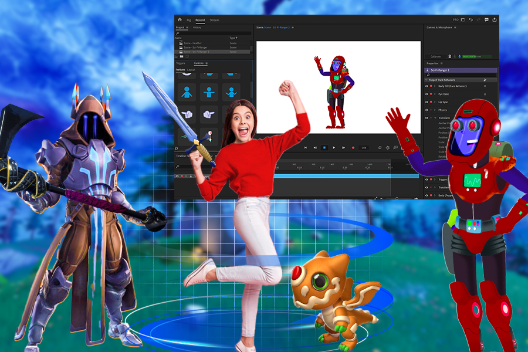528x352 pixels.
Task: Trigger the arms-outstretched T-pose control
Action: [209, 92]
